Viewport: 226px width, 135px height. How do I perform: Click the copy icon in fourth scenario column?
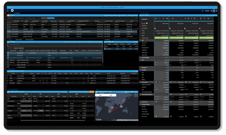pyautogui.click(x=201, y=18)
